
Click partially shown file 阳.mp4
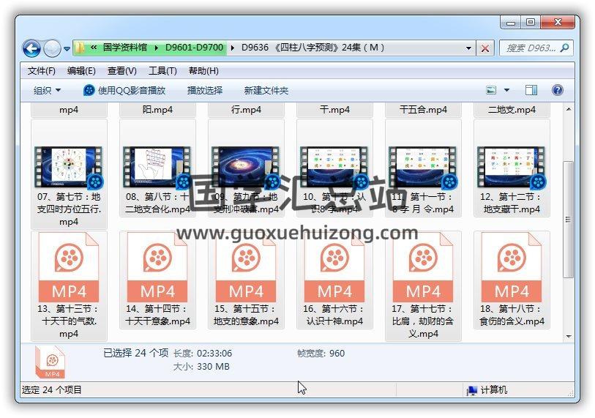tap(157, 110)
